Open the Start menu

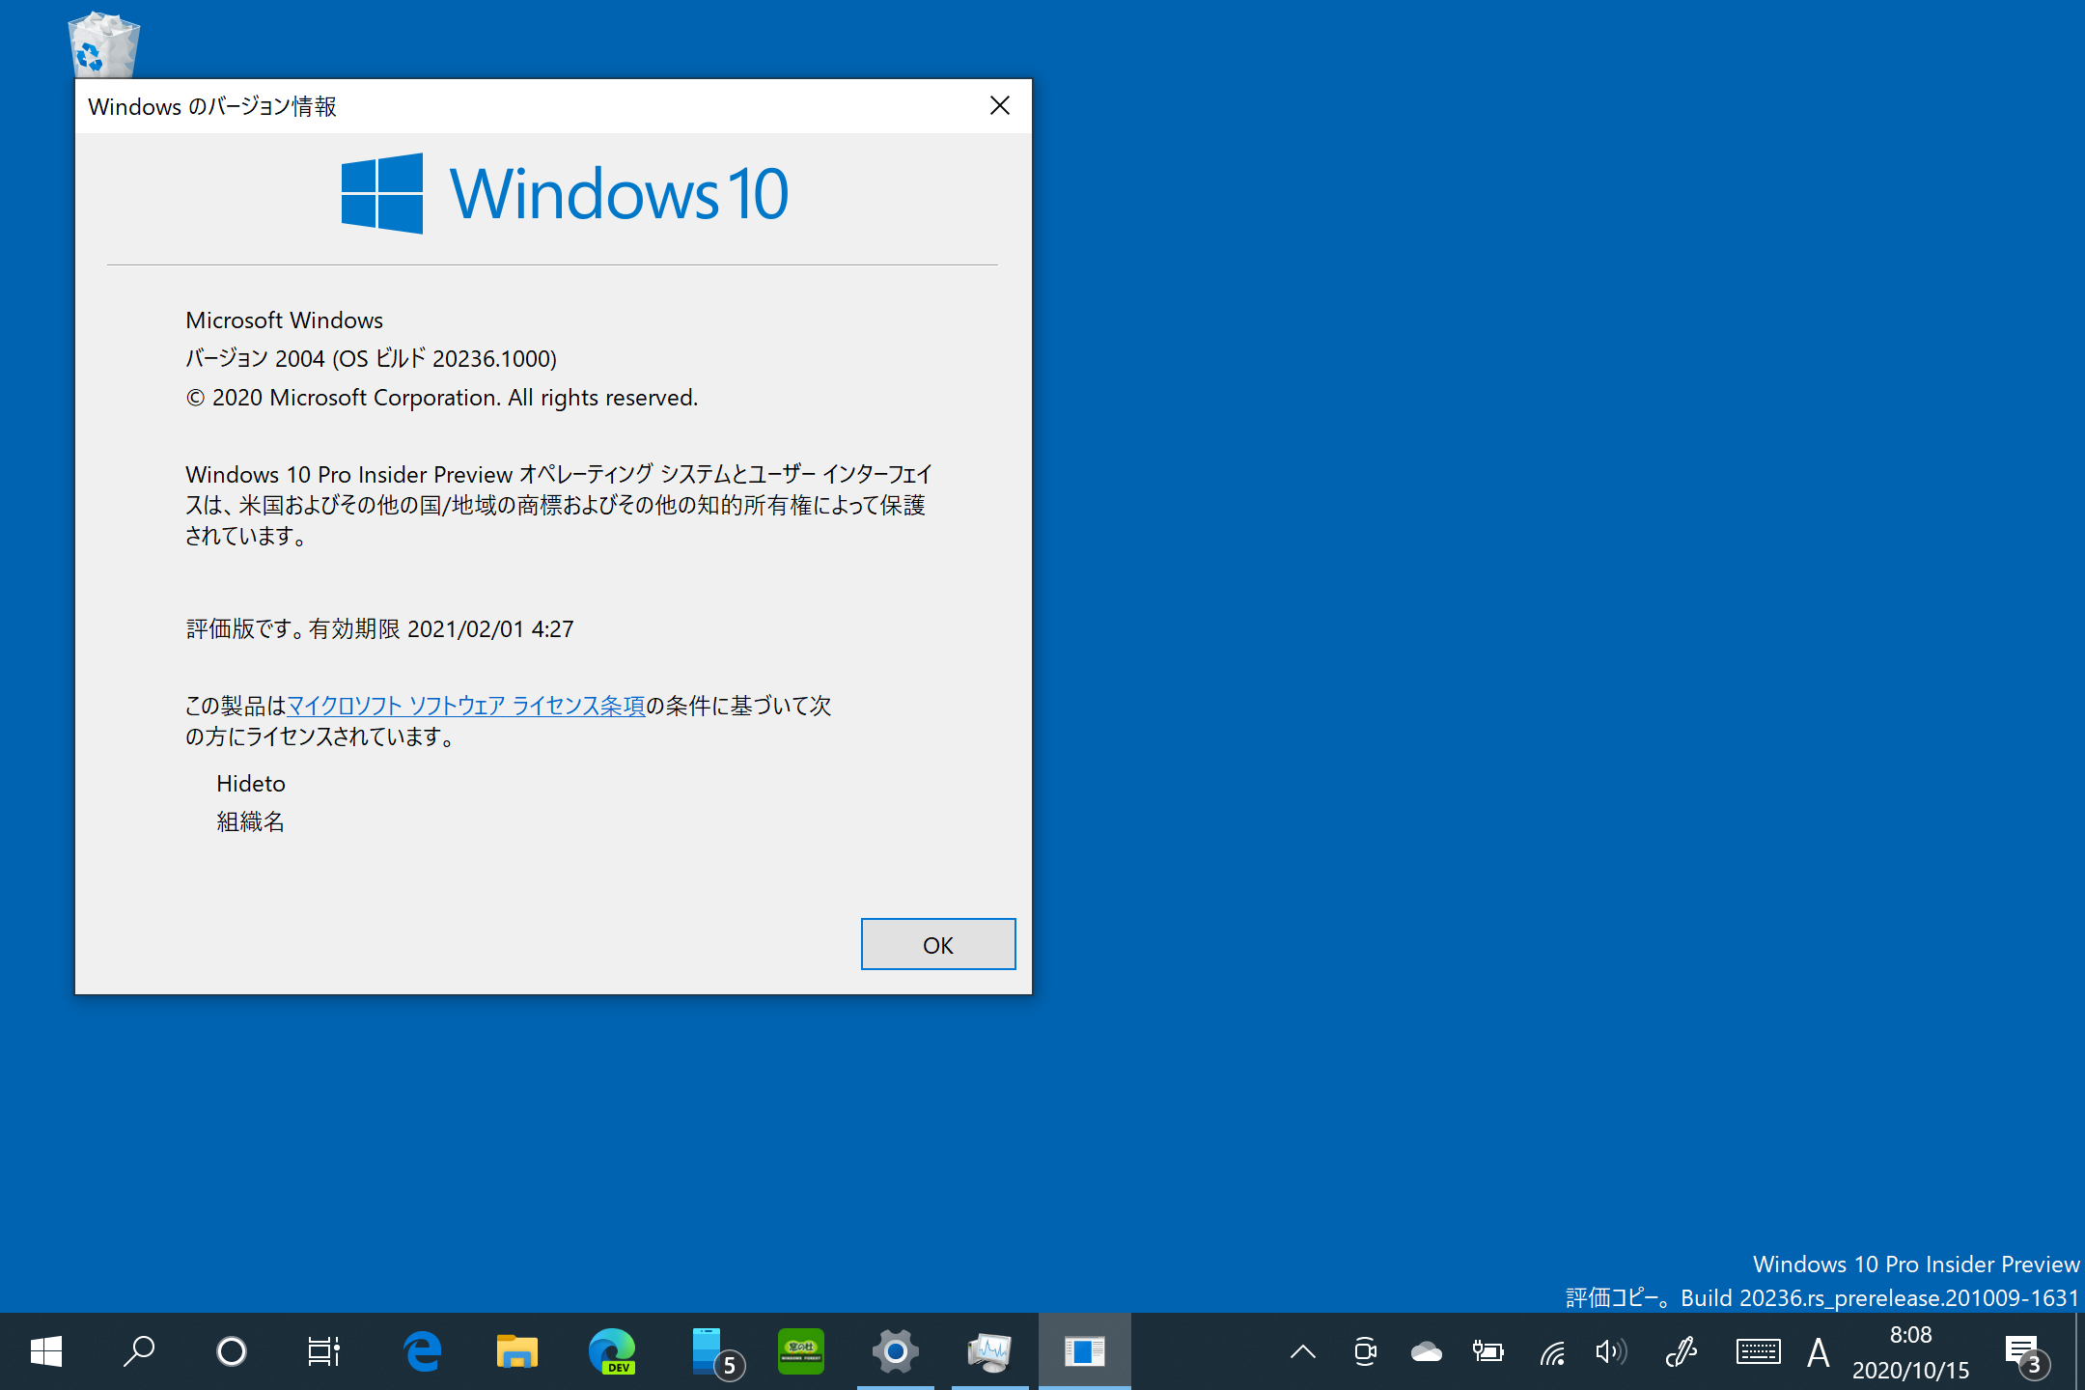pyautogui.click(x=46, y=1351)
